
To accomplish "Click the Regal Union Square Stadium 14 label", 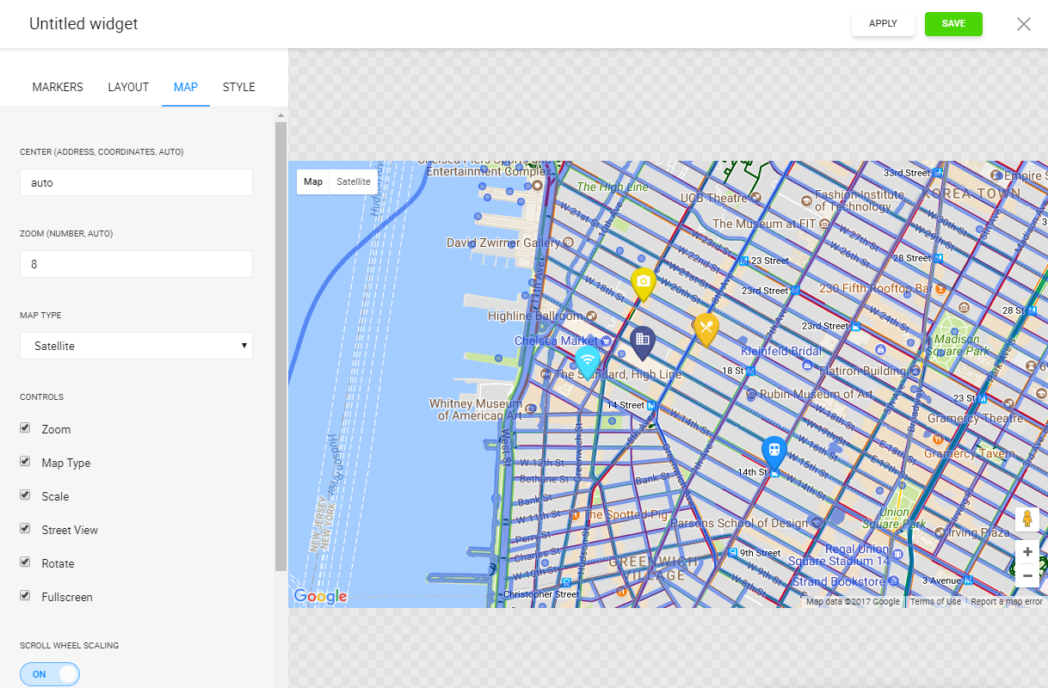I will 840,556.
